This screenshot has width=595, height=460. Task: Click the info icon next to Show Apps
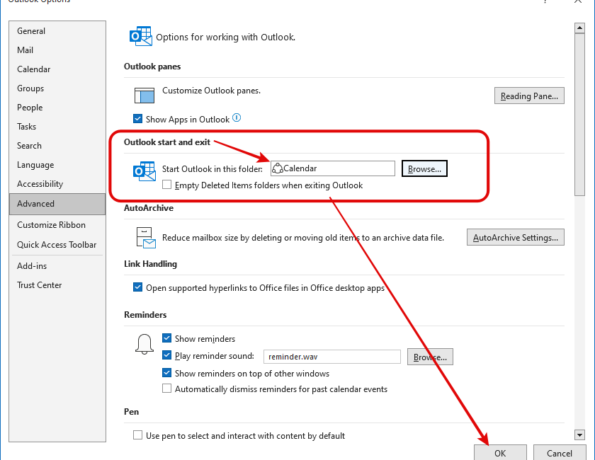[237, 118]
